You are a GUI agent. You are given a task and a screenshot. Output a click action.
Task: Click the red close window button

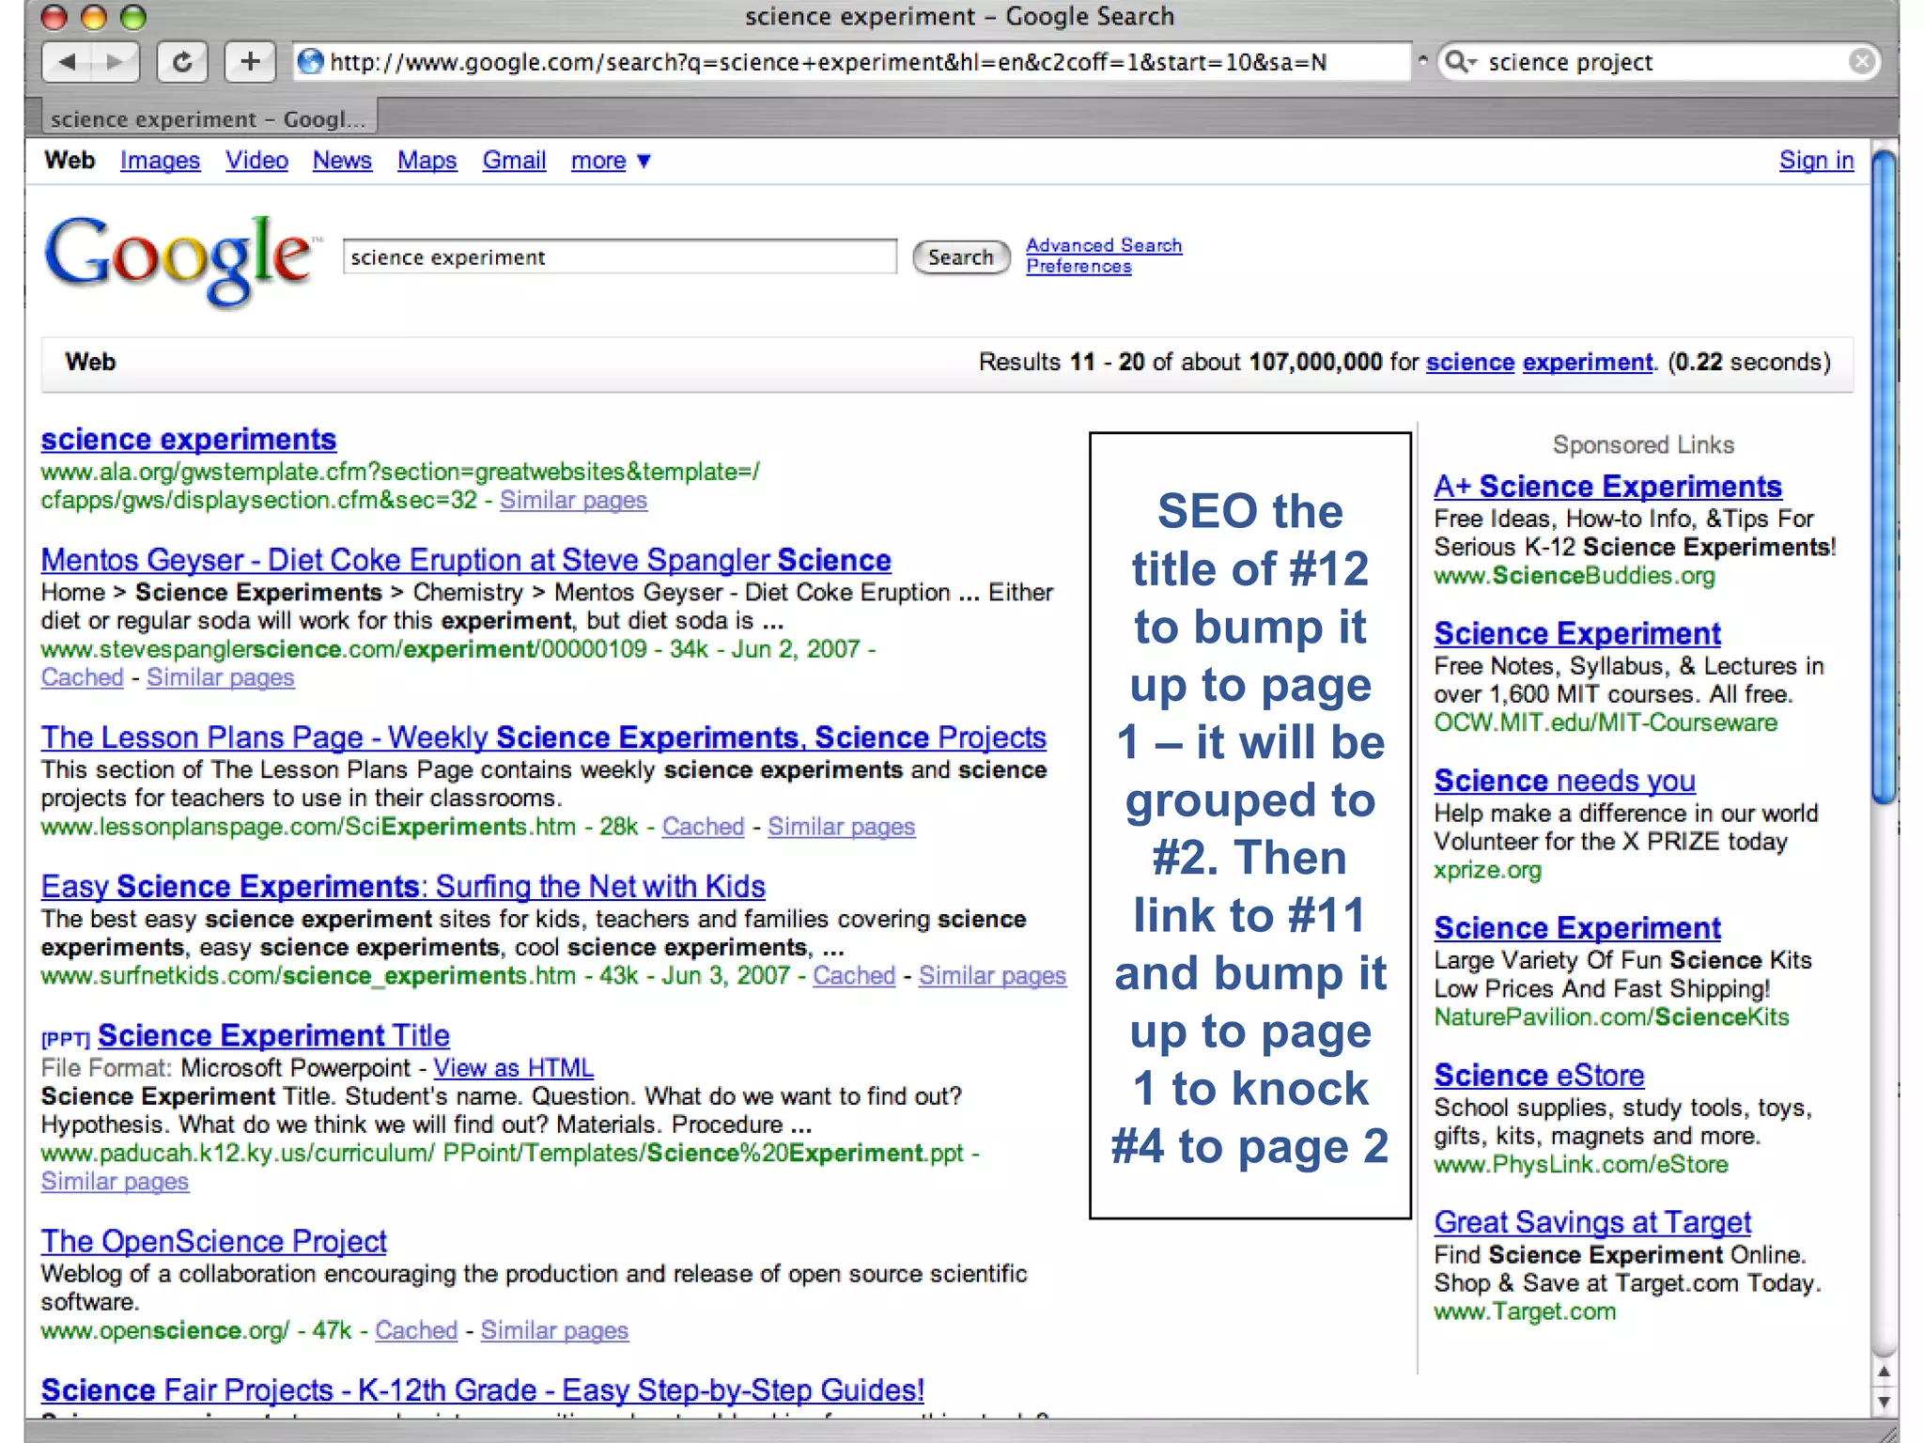[54, 17]
